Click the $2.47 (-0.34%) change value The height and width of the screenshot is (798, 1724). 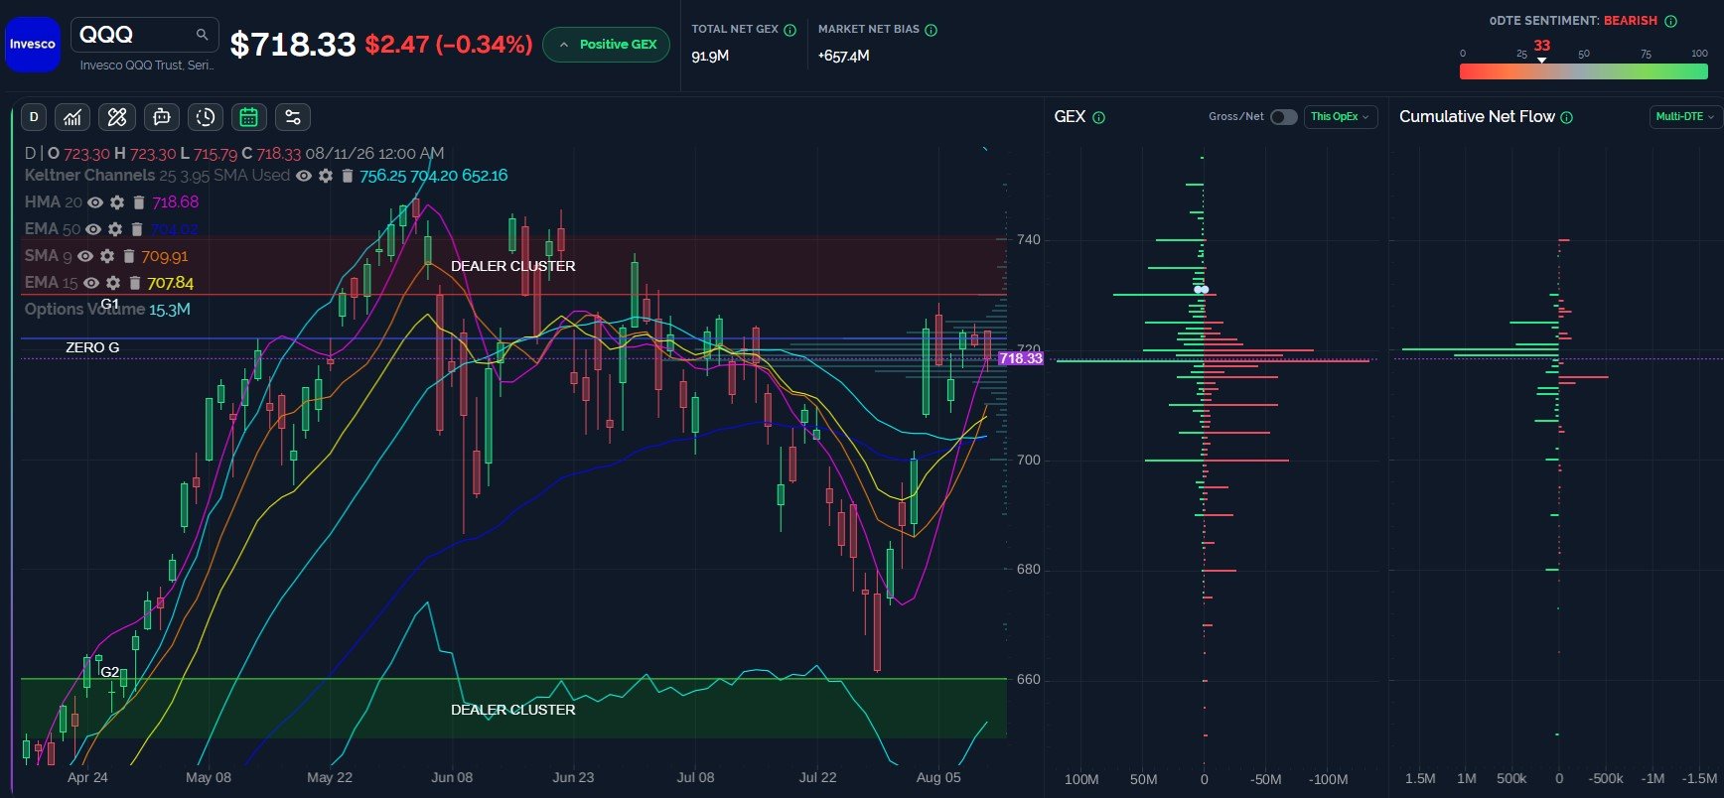tap(449, 45)
